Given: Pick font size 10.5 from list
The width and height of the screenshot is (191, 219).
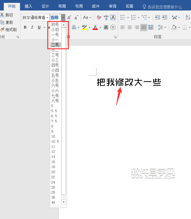Looking at the screenshot, I should click(x=56, y=141).
